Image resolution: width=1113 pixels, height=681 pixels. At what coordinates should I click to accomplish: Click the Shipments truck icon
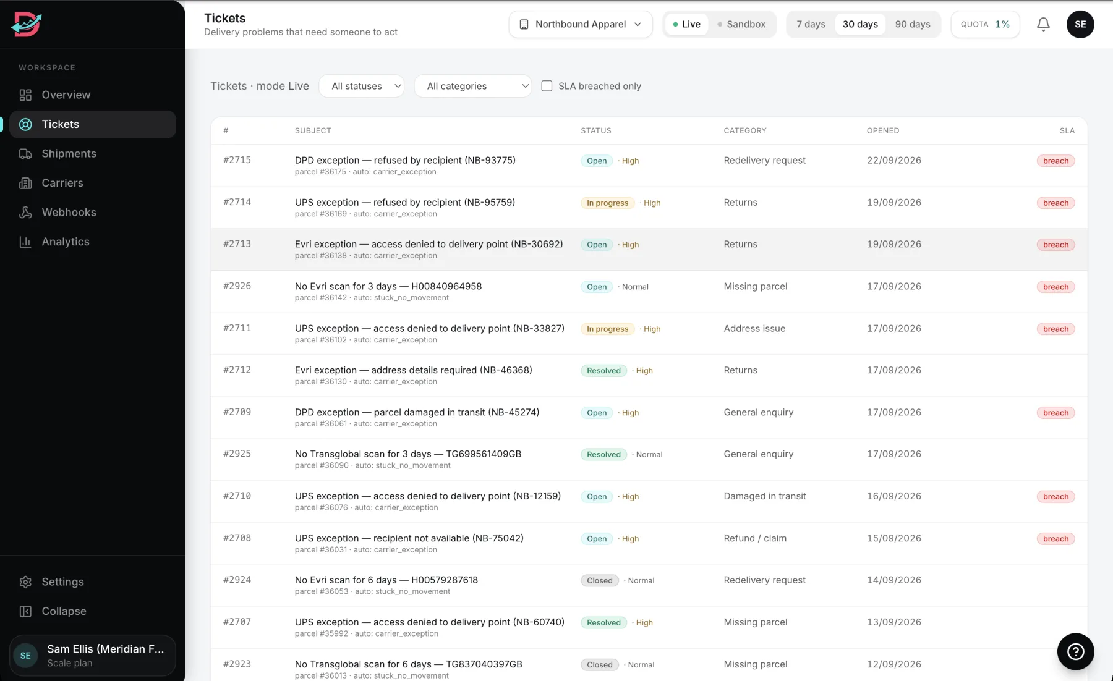tap(25, 154)
